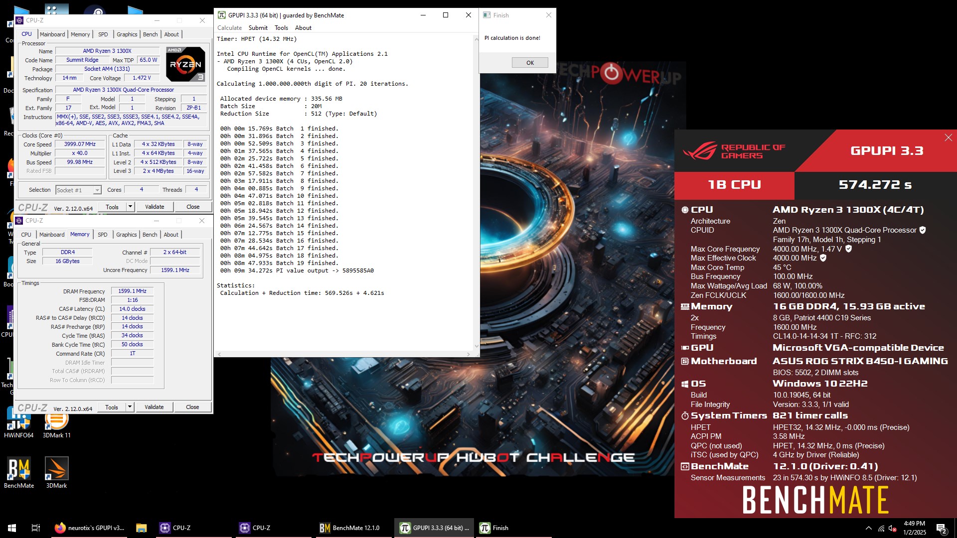Screen dimensions: 957x538
Task: Click Close in the Memory tab window
Action: coord(192,407)
